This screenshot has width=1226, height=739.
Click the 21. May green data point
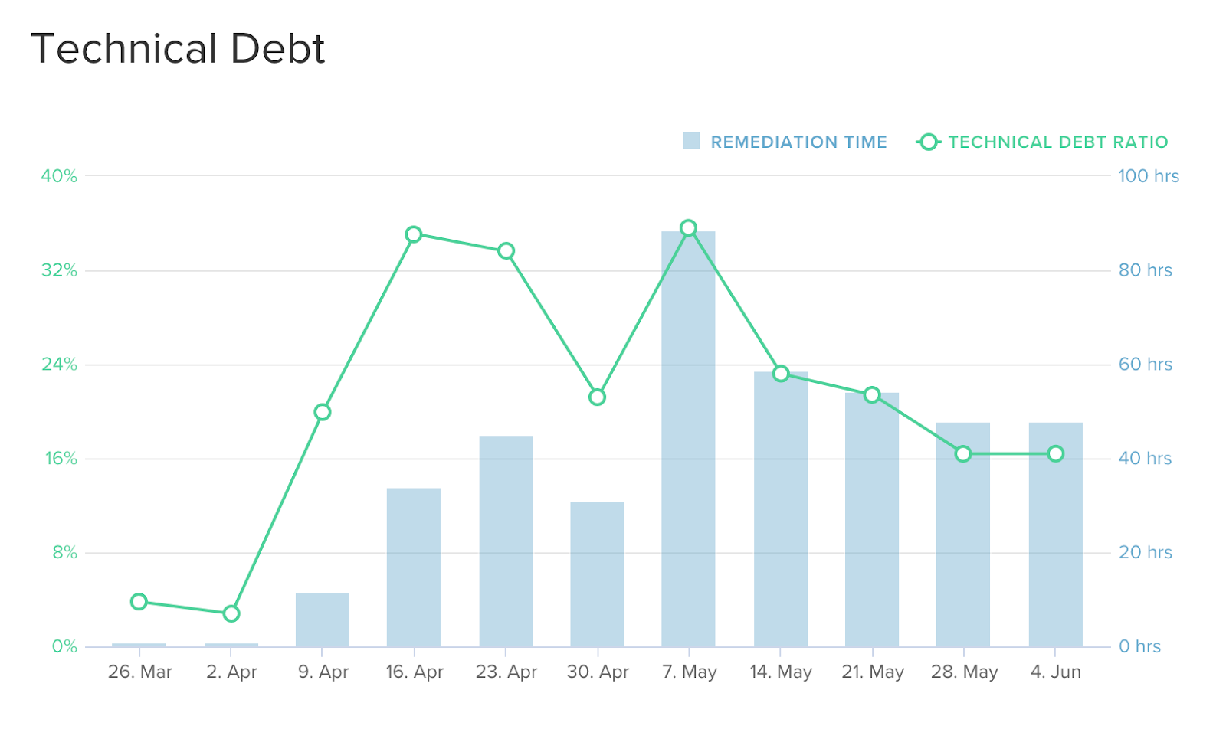pyautogui.click(x=872, y=394)
